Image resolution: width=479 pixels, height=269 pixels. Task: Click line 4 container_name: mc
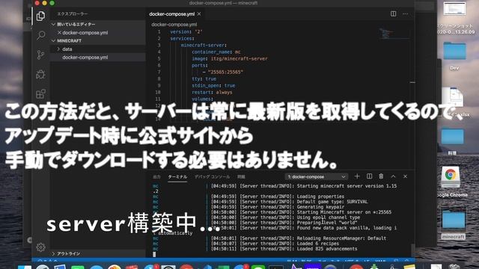coord(216,52)
